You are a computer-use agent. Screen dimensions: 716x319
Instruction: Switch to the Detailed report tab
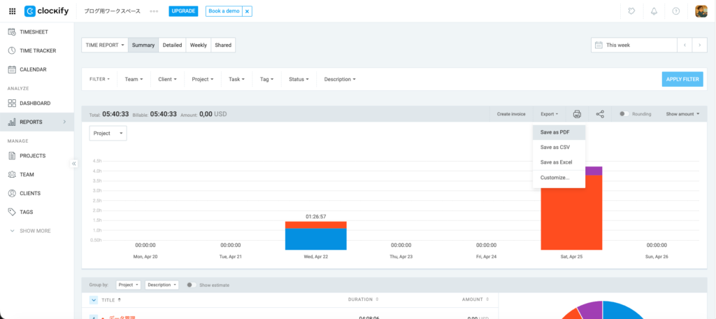click(x=172, y=45)
